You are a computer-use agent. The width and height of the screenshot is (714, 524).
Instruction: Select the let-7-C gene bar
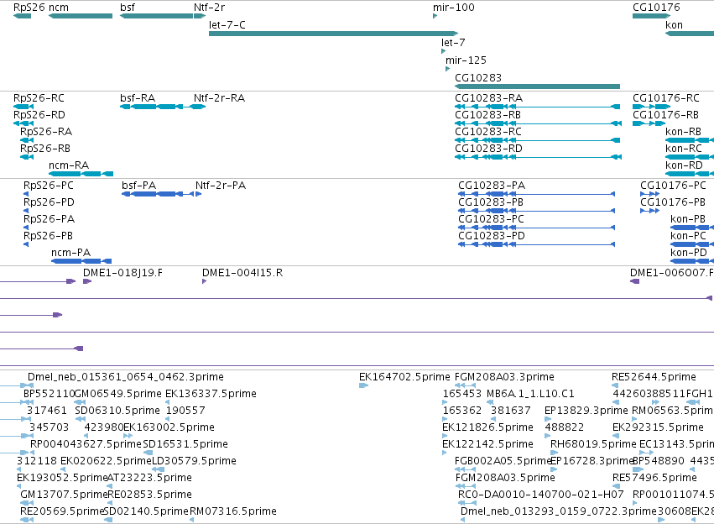[x=333, y=34]
